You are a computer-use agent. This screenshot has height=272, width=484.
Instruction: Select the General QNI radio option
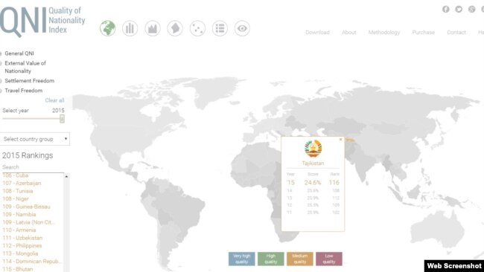point(1,54)
